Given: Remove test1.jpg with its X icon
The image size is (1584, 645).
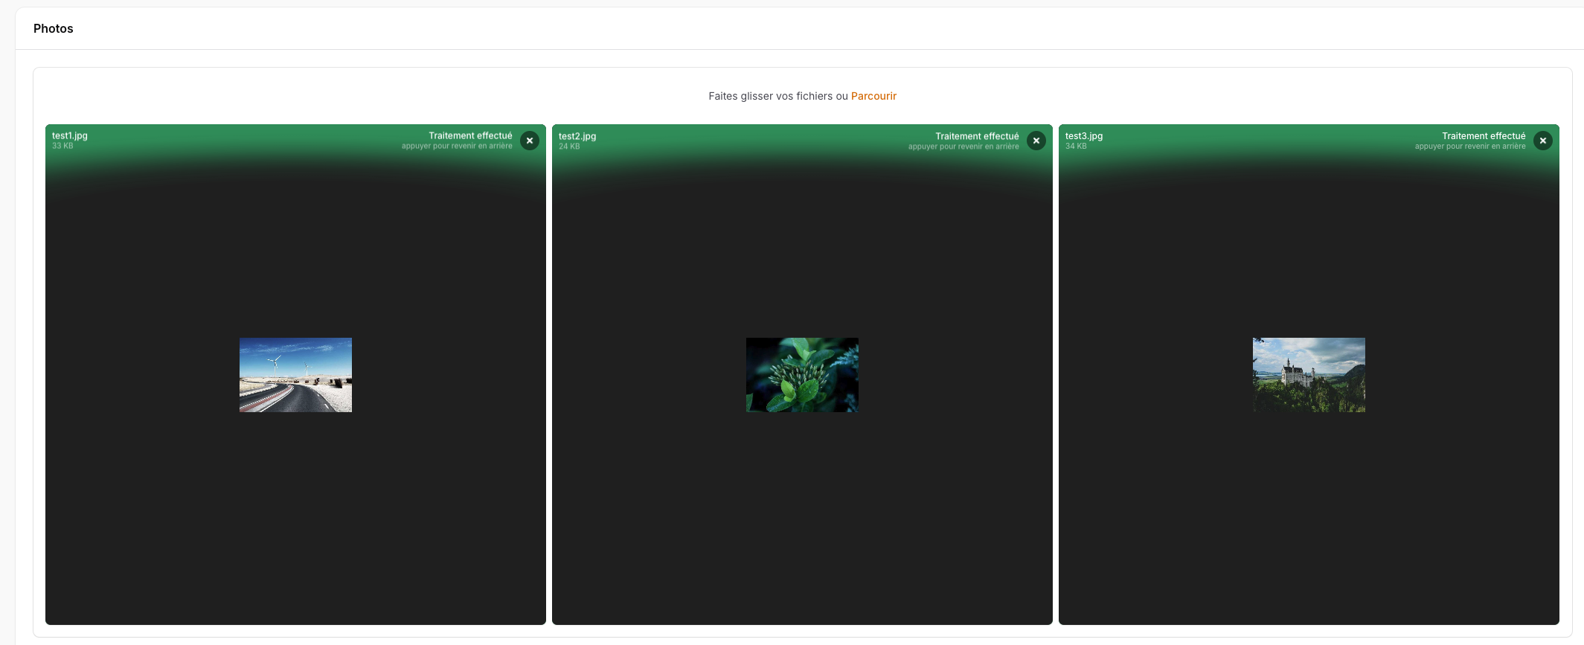Looking at the screenshot, I should pos(530,141).
